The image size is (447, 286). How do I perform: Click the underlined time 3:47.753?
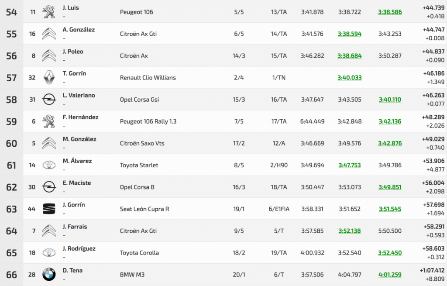click(x=350, y=165)
